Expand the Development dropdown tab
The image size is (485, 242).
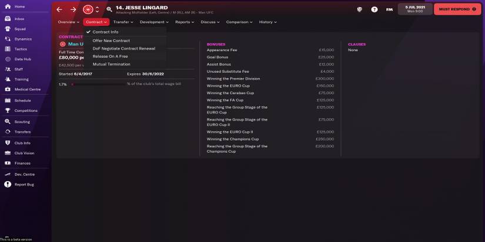click(154, 22)
